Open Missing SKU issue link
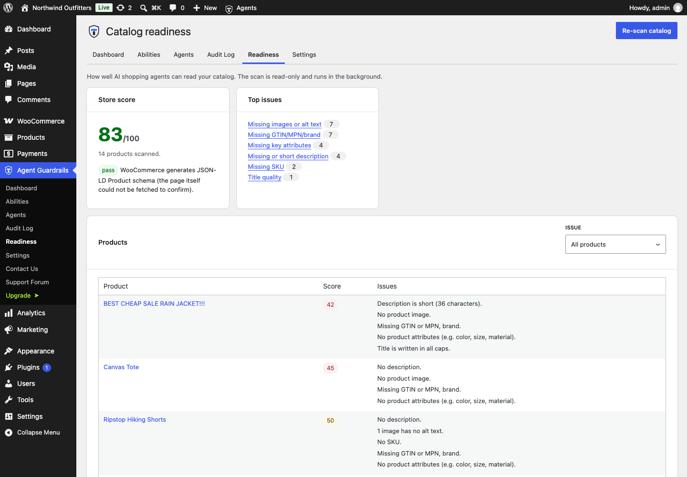The width and height of the screenshot is (687, 477). click(x=266, y=166)
